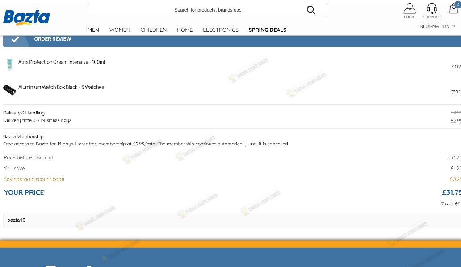Click 'Savings via discount code' label
461x267 pixels.
tap(34, 179)
